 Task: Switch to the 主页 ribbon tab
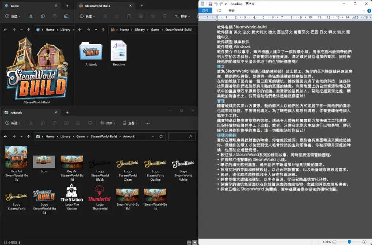pos(218,11)
